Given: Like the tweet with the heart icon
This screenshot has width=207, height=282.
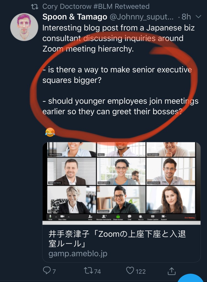Looking at the screenshot, I should (x=130, y=270).
